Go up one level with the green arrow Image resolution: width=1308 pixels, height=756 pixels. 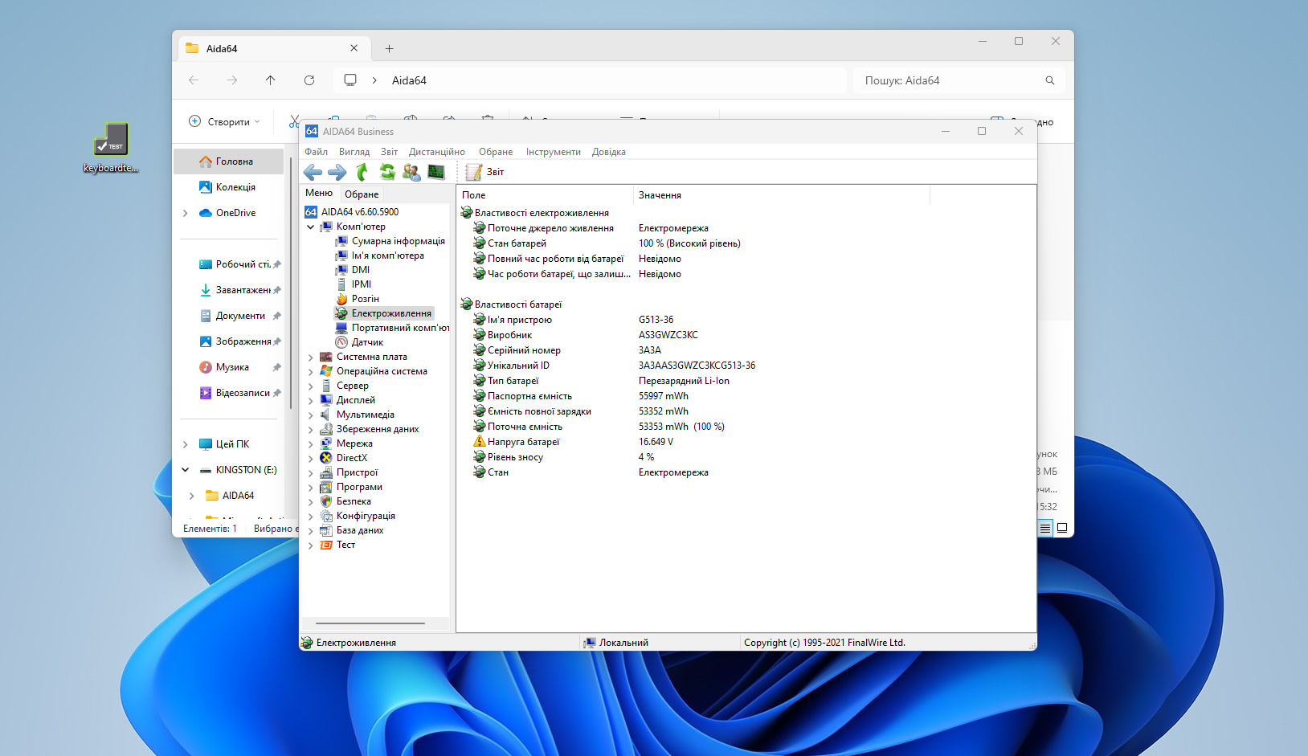pos(362,172)
